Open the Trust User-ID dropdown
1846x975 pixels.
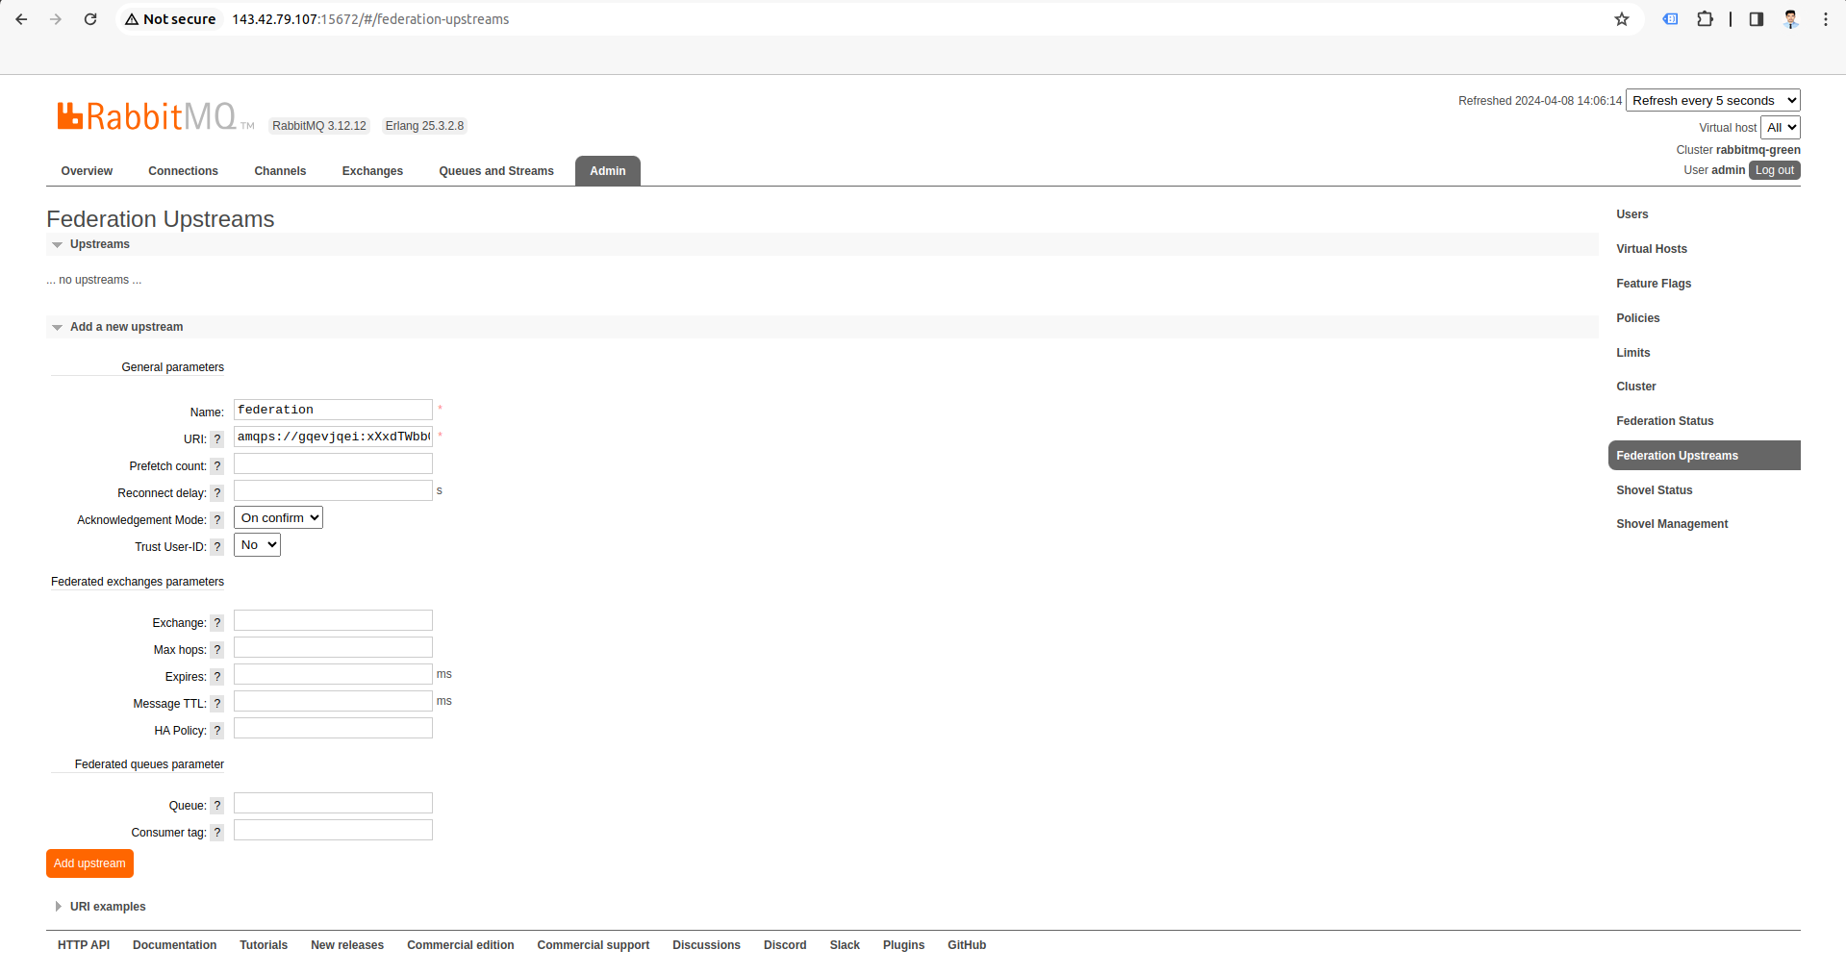coord(257,545)
